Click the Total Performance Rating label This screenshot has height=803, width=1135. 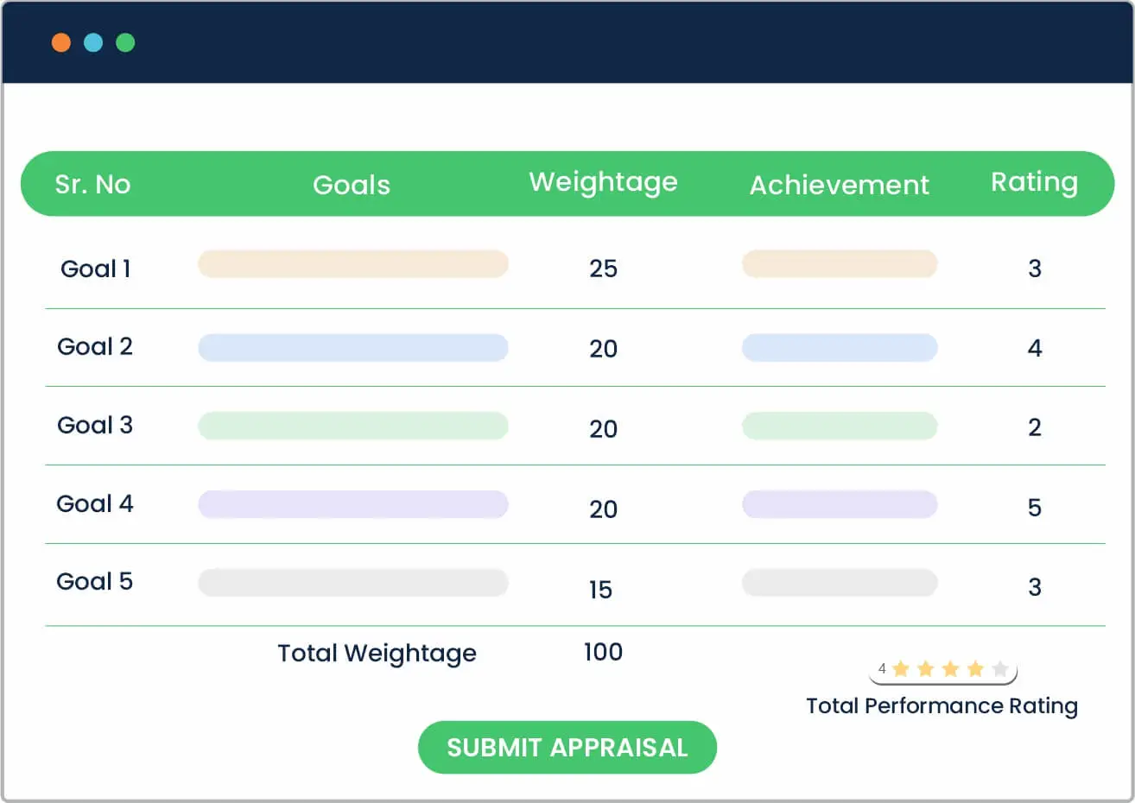click(942, 705)
